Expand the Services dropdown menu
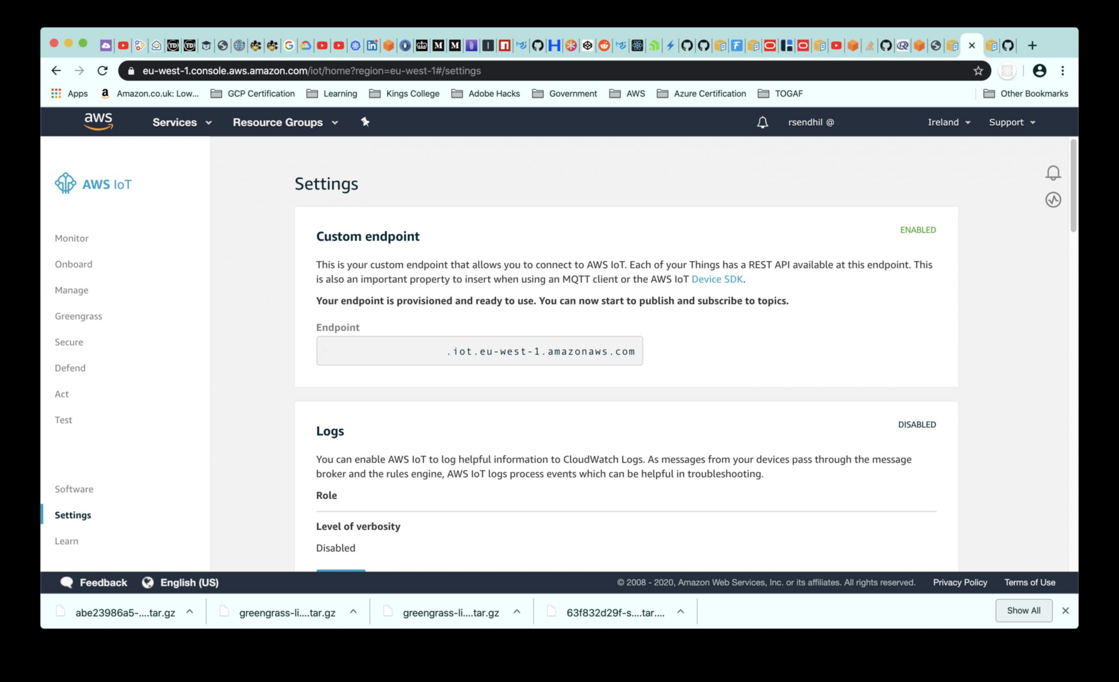The height and width of the screenshot is (682, 1119). tap(182, 122)
